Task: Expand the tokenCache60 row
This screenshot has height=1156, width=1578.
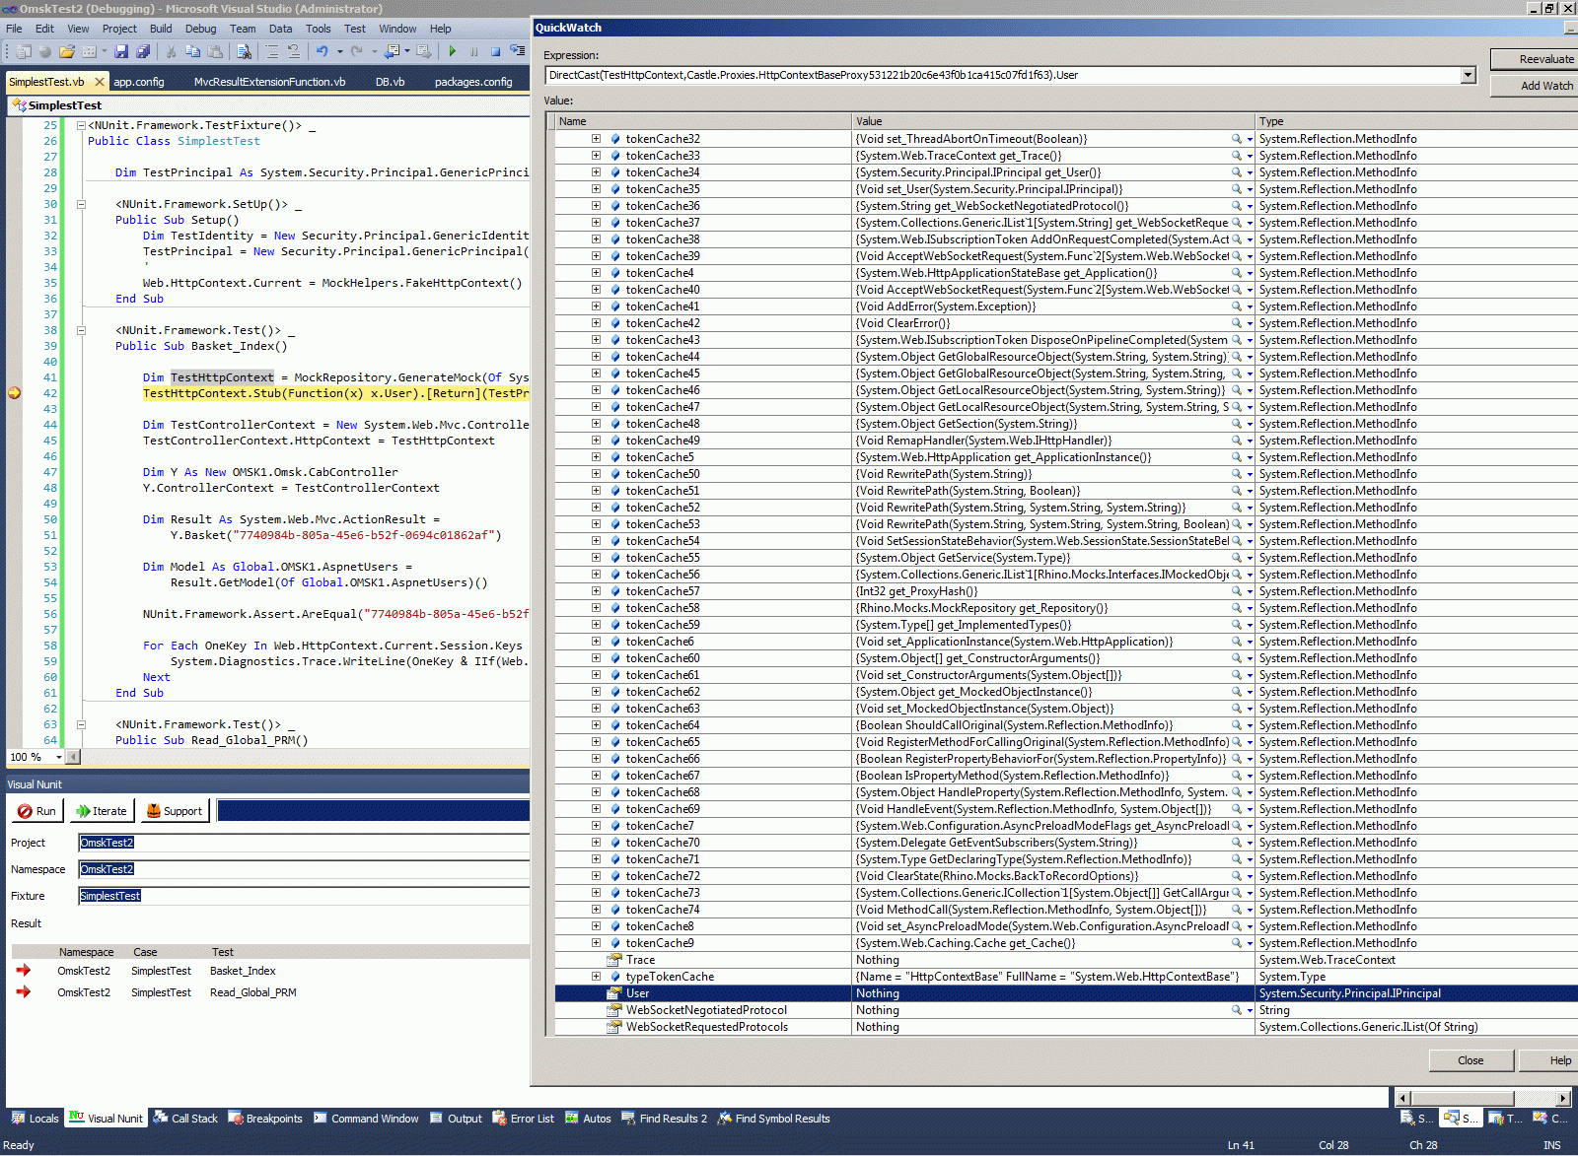Action: pos(596,658)
